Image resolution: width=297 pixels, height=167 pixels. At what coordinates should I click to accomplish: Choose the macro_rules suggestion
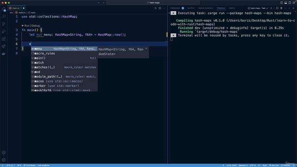coord(65,53)
